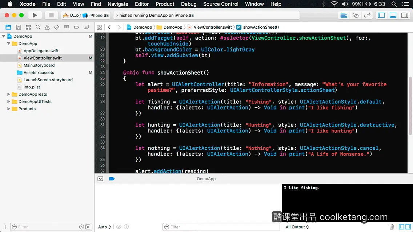This screenshot has height=232, width=413.
Task: Select AppDelegate.swift in the navigator
Action: point(41,51)
